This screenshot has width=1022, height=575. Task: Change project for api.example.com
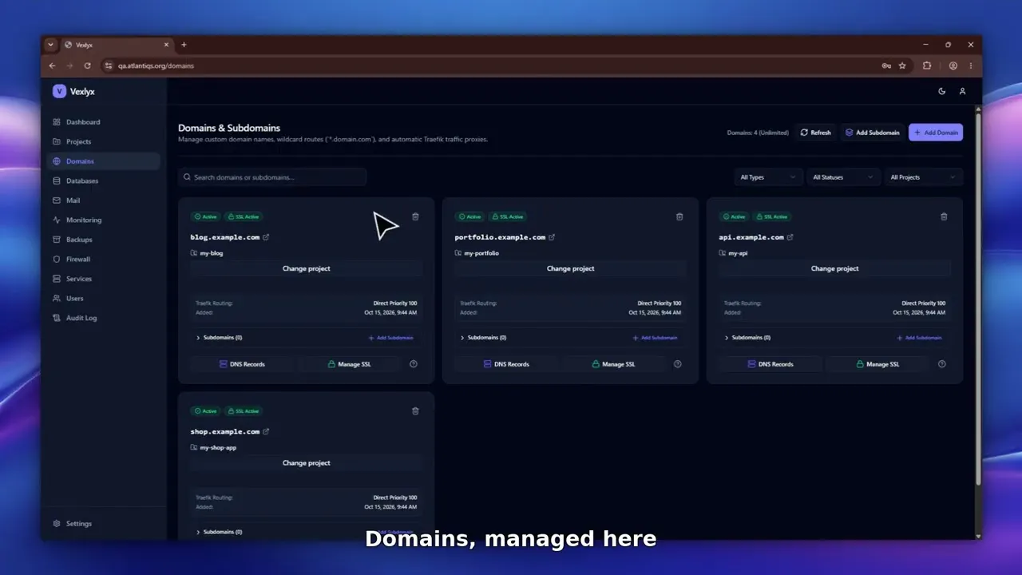tap(834, 268)
